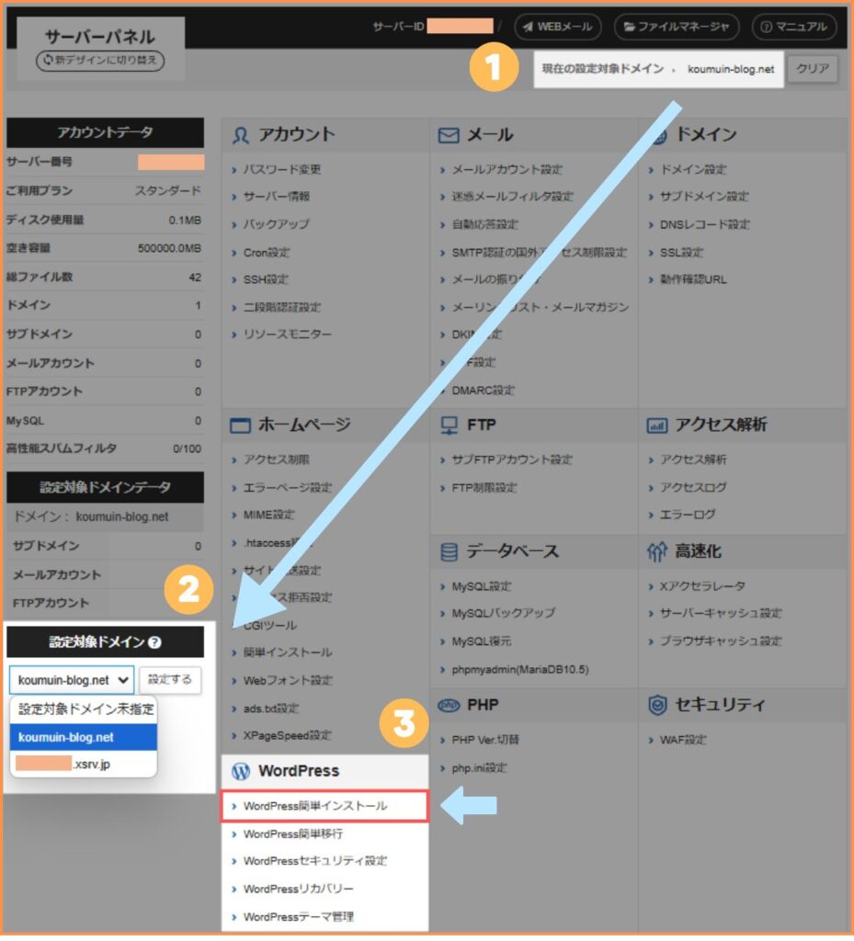Open サーバーキャッシュ設定

click(x=721, y=613)
